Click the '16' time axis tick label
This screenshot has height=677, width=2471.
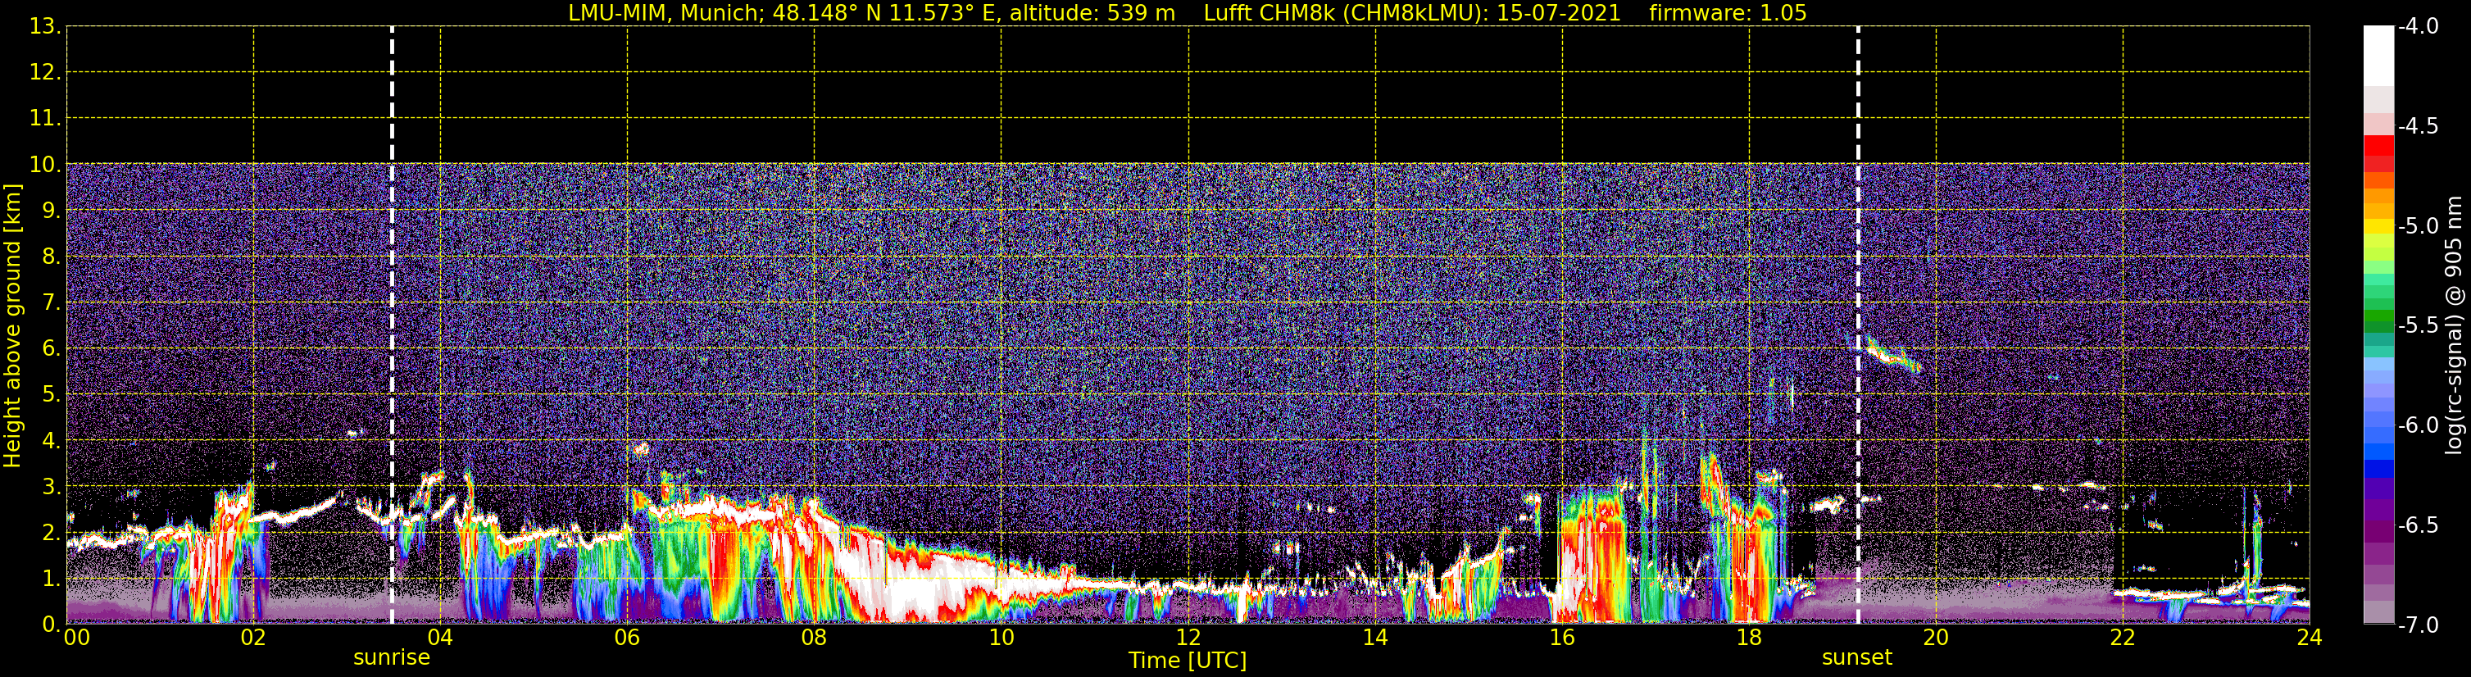pyautogui.click(x=1563, y=638)
